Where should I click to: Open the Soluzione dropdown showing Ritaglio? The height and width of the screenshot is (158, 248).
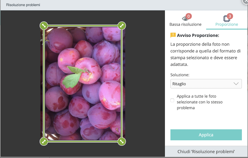pyautogui.click(x=206, y=84)
